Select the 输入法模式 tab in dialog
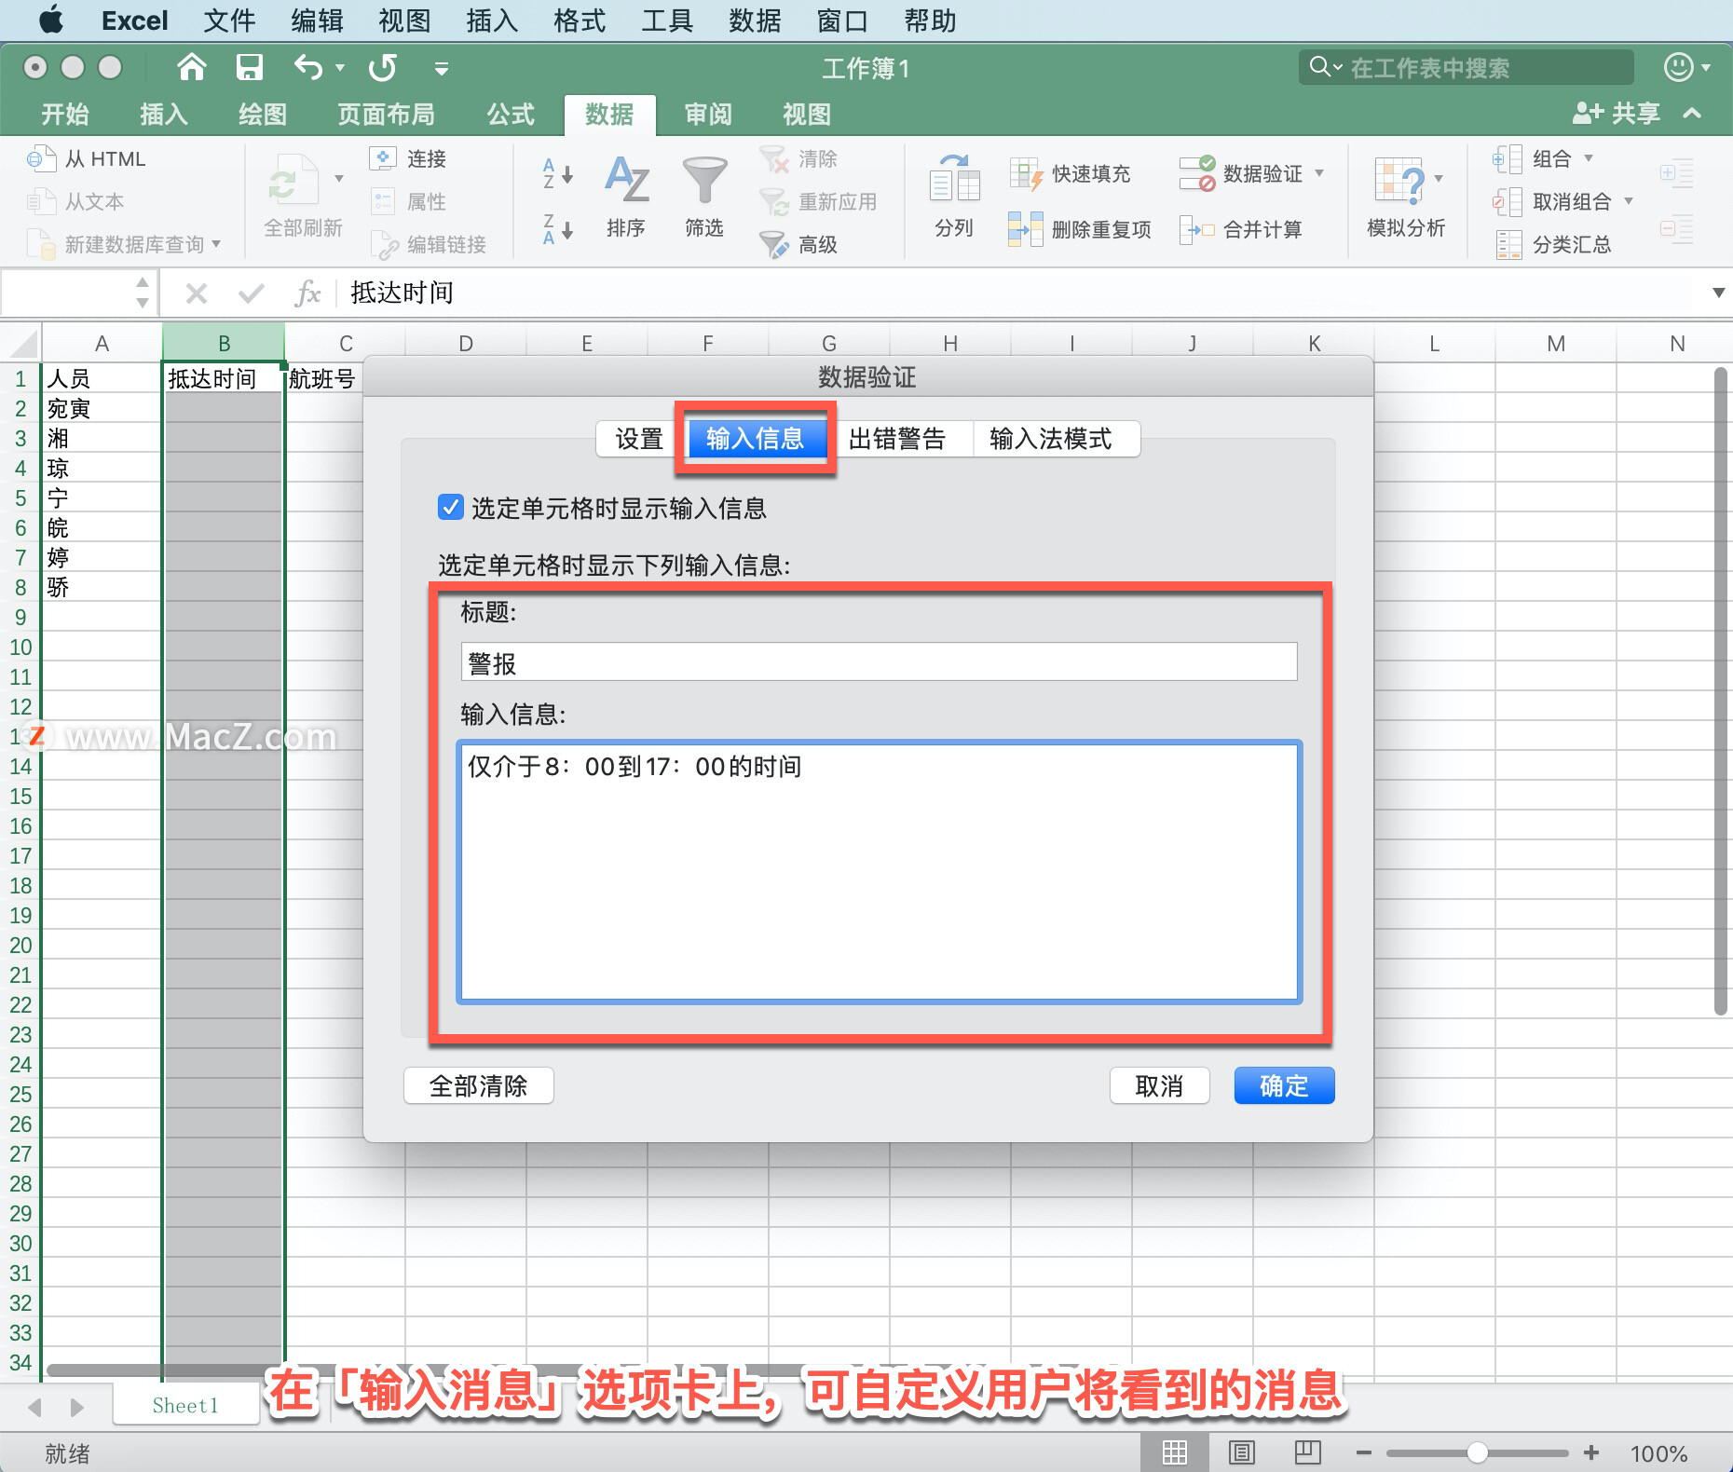The height and width of the screenshot is (1472, 1733). [x=1051, y=439]
